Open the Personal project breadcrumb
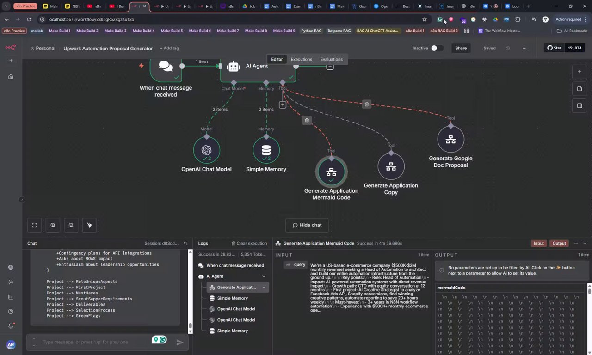 (x=43, y=48)
